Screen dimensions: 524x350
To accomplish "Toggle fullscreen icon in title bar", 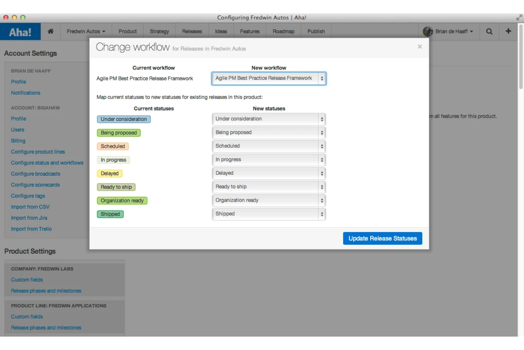I will tap(519, 17).
